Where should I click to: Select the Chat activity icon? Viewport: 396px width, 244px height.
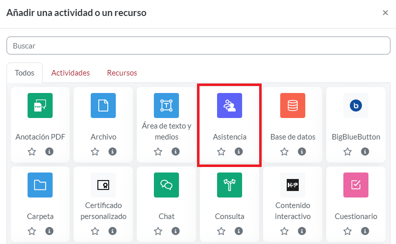[x=166, y=185]
